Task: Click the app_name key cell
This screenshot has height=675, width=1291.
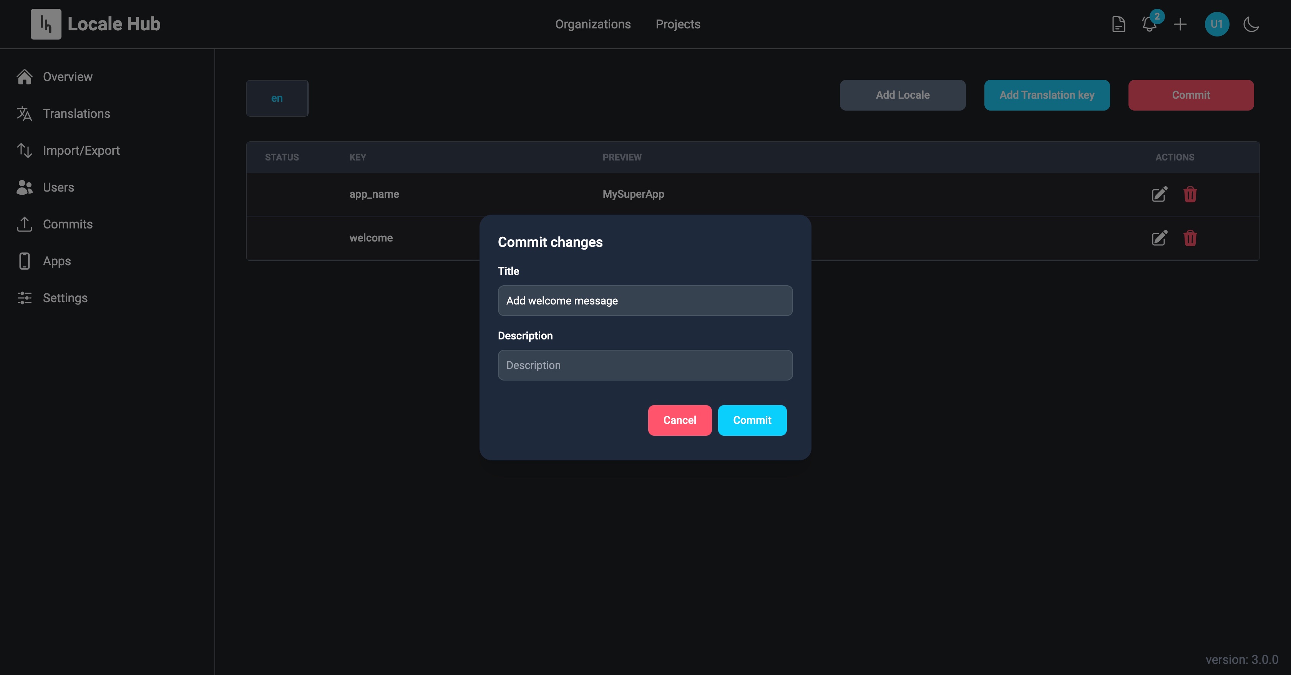Action: pyautogui.click(x=374, y=194)
